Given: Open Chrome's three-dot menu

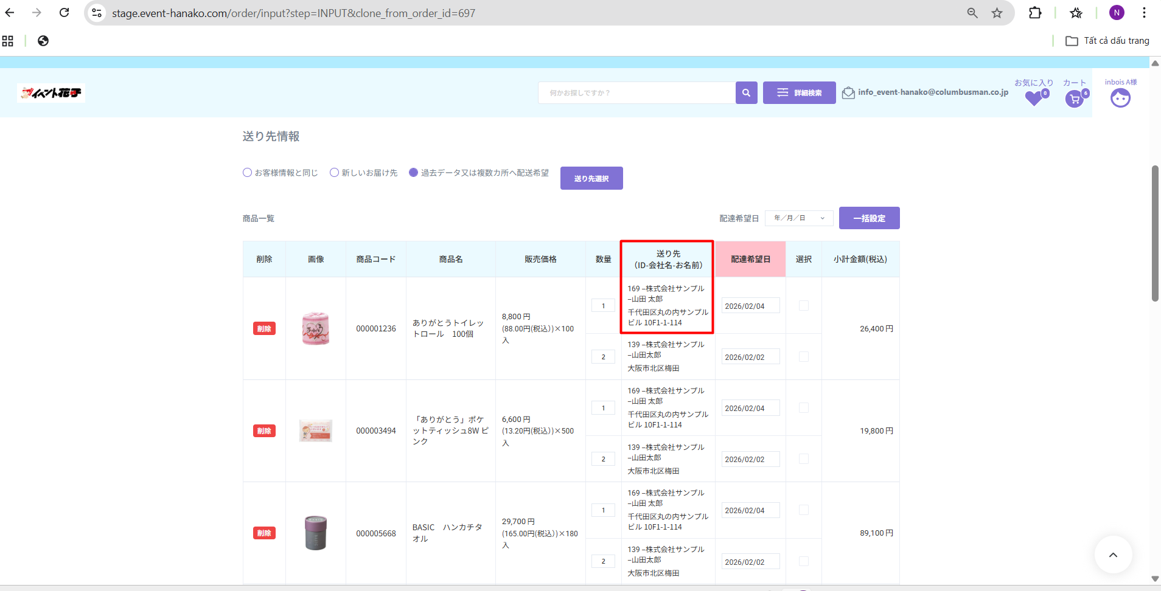Looking at the screenshot, I should point(1144,13).
